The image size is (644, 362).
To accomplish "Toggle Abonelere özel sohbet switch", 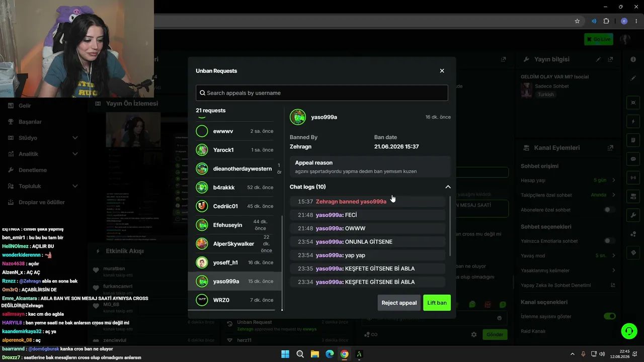I will tap(609, 210).
